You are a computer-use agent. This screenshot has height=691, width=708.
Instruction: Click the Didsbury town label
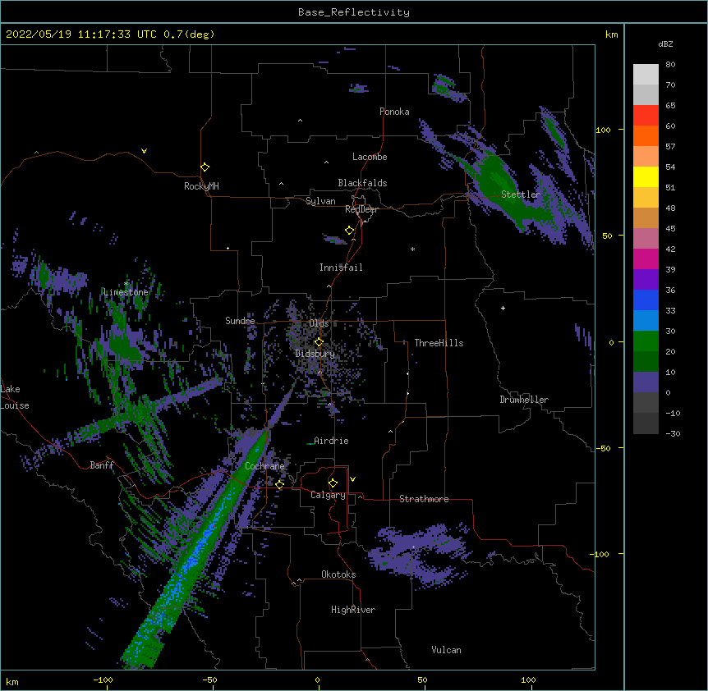click(315, 354)
